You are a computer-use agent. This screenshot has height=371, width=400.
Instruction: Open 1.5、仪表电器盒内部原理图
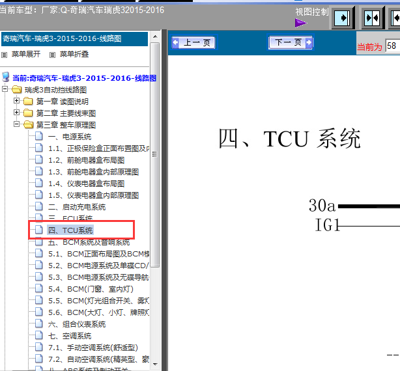click(x=93, y=195)
